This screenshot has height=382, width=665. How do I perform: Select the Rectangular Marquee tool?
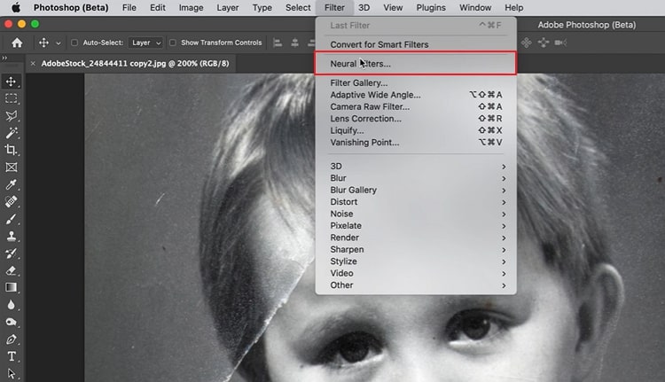(x=11, y=98)
